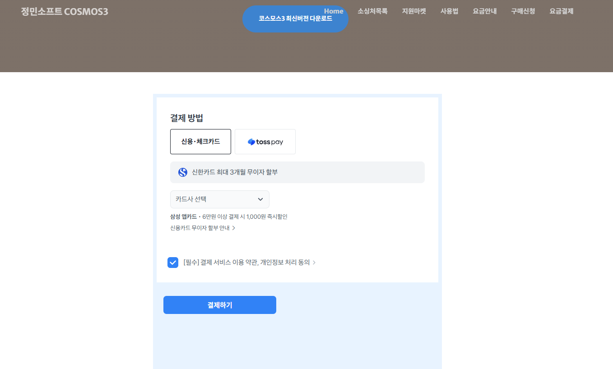The height and width of the screenshot is (369, 613).
Task: Click the 삼성 앱카드 discount text
Action: (229, 217)
